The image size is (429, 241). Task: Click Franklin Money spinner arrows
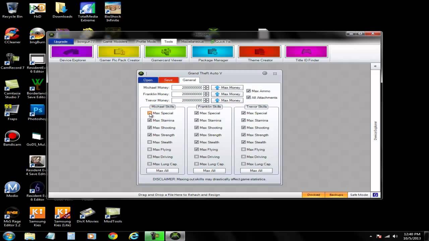point(206,94)
